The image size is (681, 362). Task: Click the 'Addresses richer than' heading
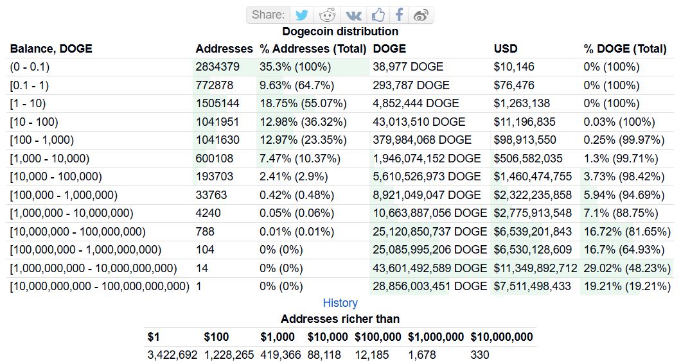pyautogui.click(x=340, y=319)
